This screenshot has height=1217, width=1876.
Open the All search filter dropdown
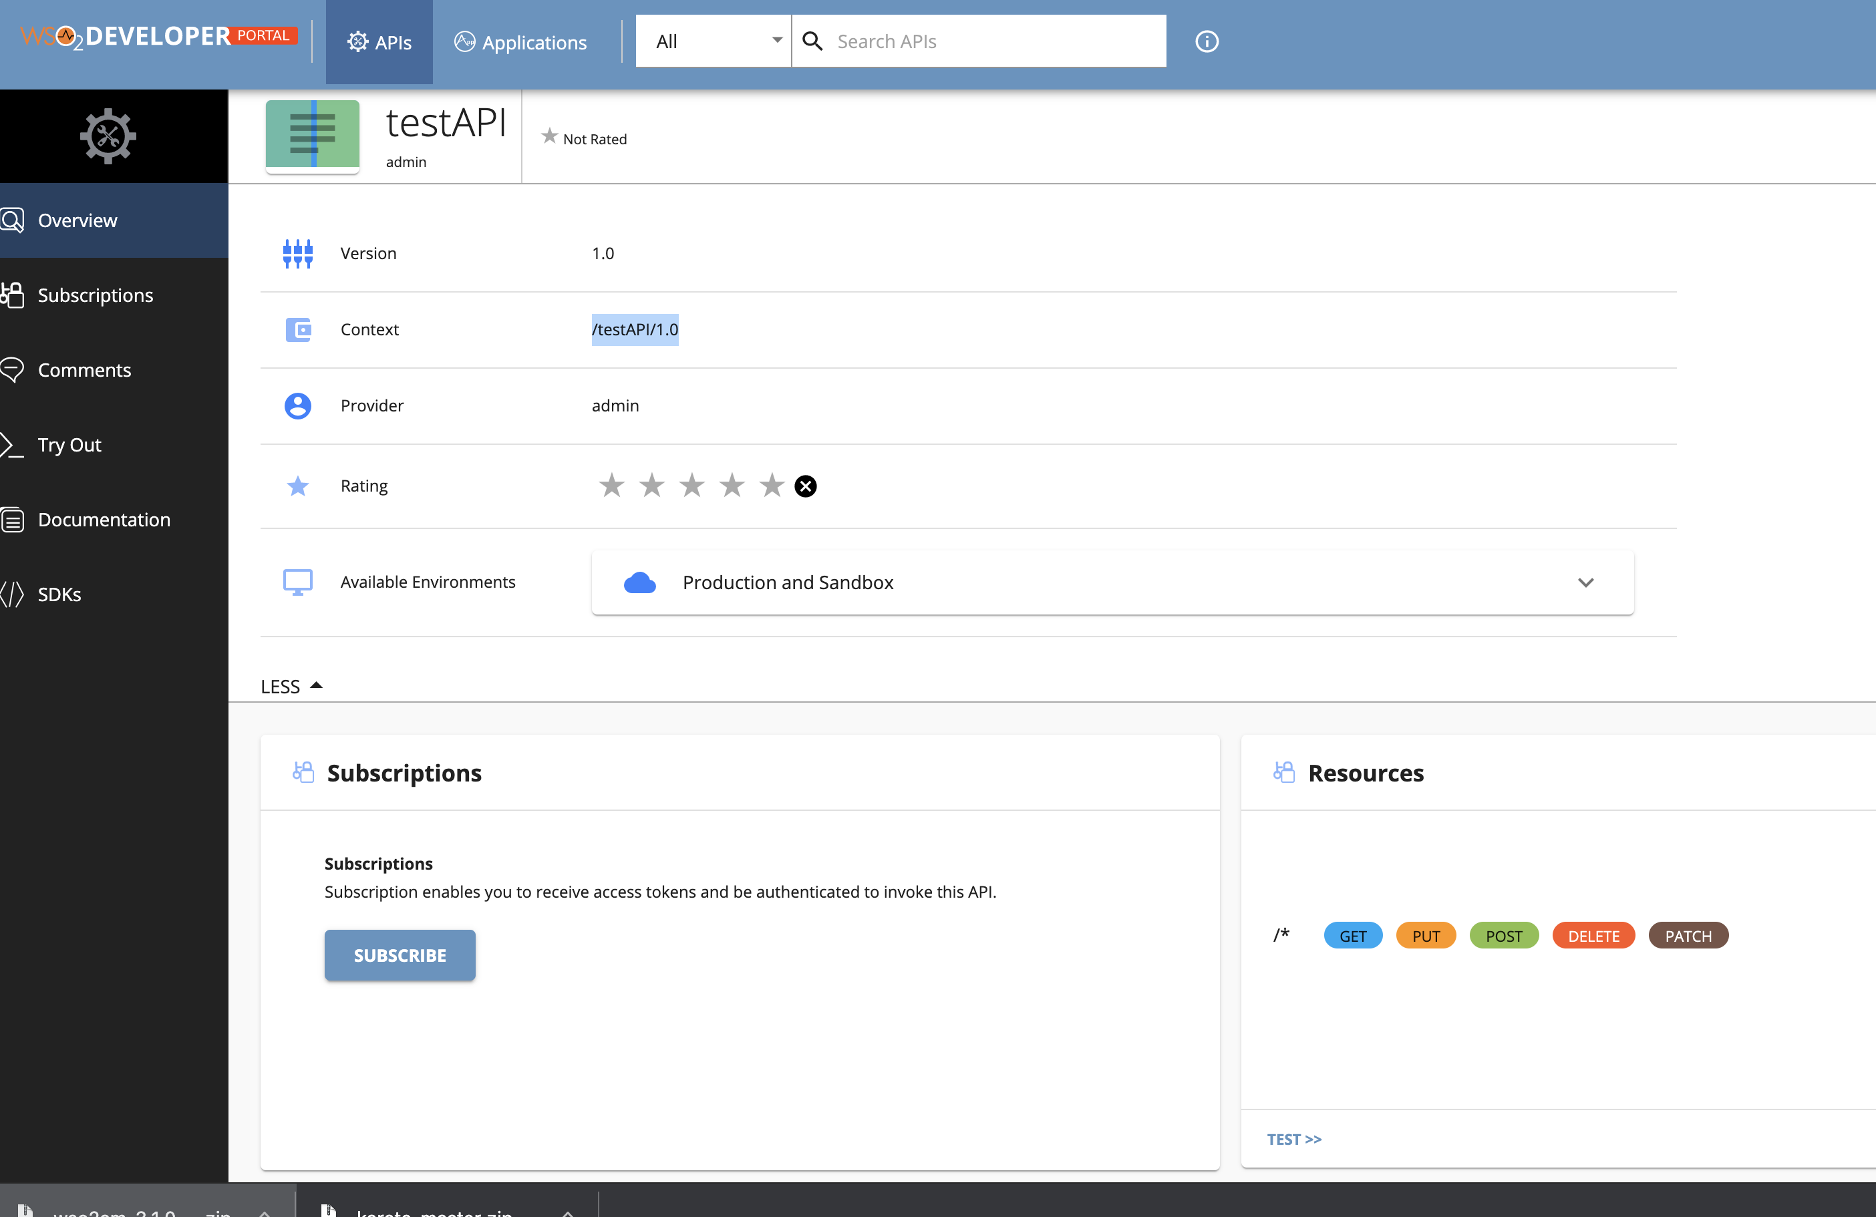point(712,41)
